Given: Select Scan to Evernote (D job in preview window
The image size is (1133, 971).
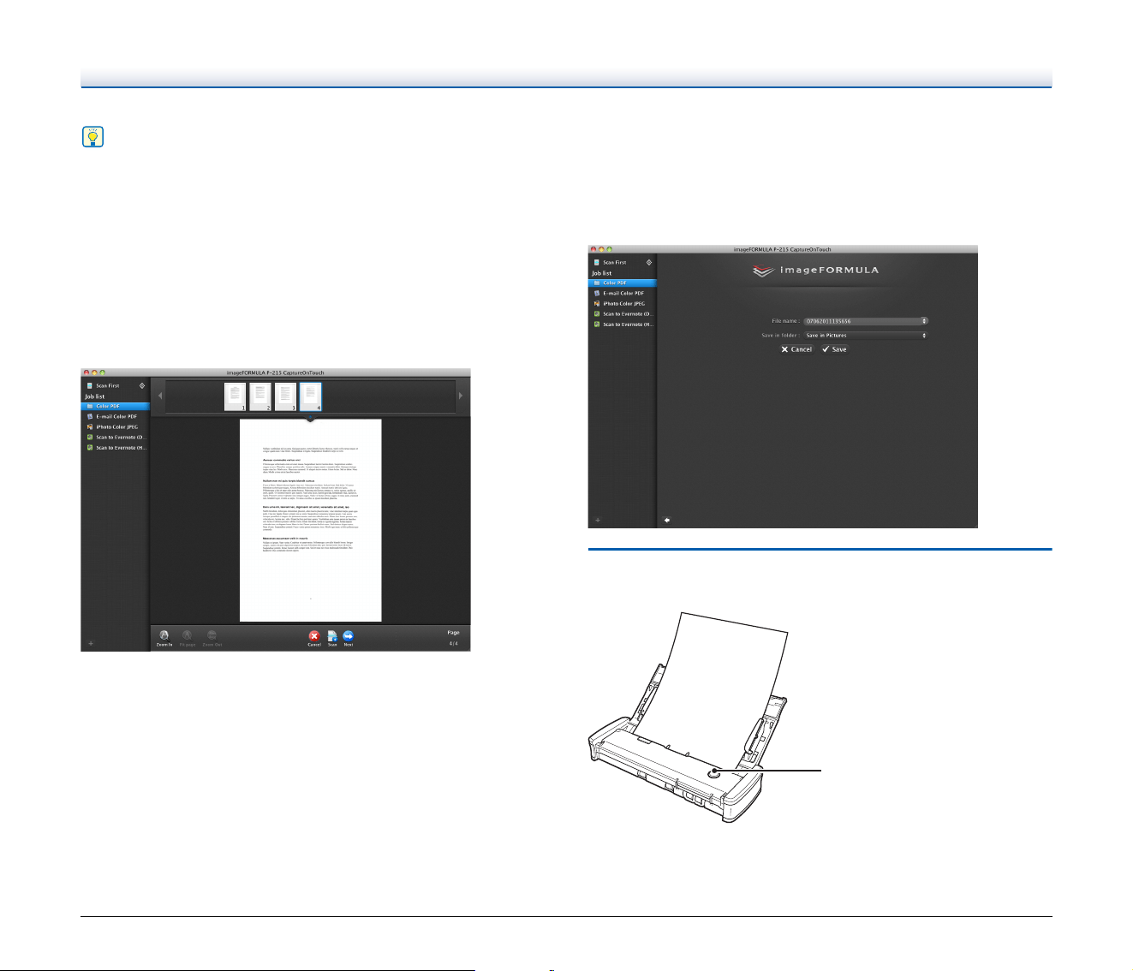Looking at the screenshot, I should coord(116,437).
